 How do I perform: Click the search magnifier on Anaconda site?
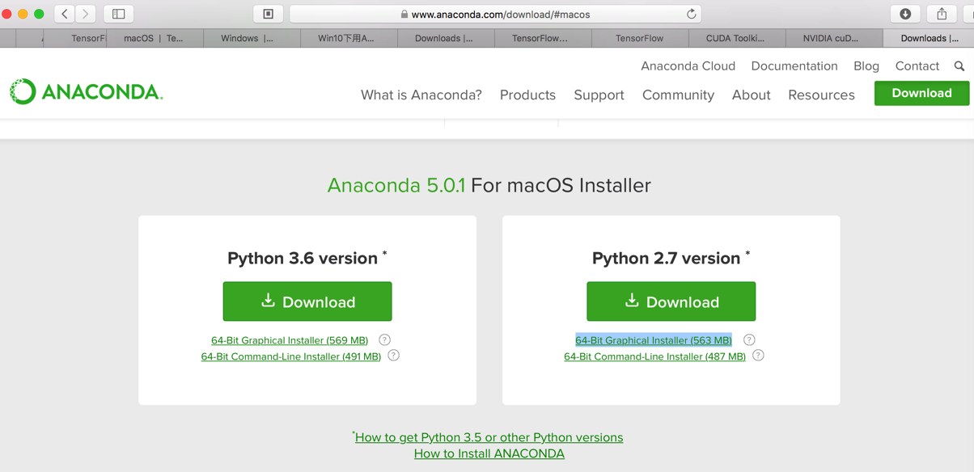(x=959, y=66)
